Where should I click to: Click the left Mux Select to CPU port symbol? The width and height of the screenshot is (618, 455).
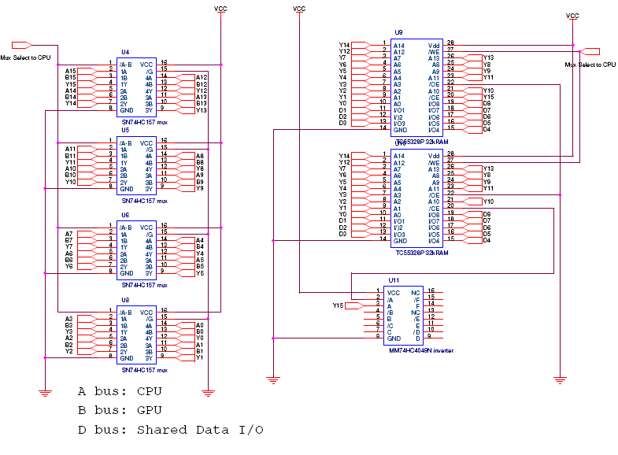tap(21, 46)
